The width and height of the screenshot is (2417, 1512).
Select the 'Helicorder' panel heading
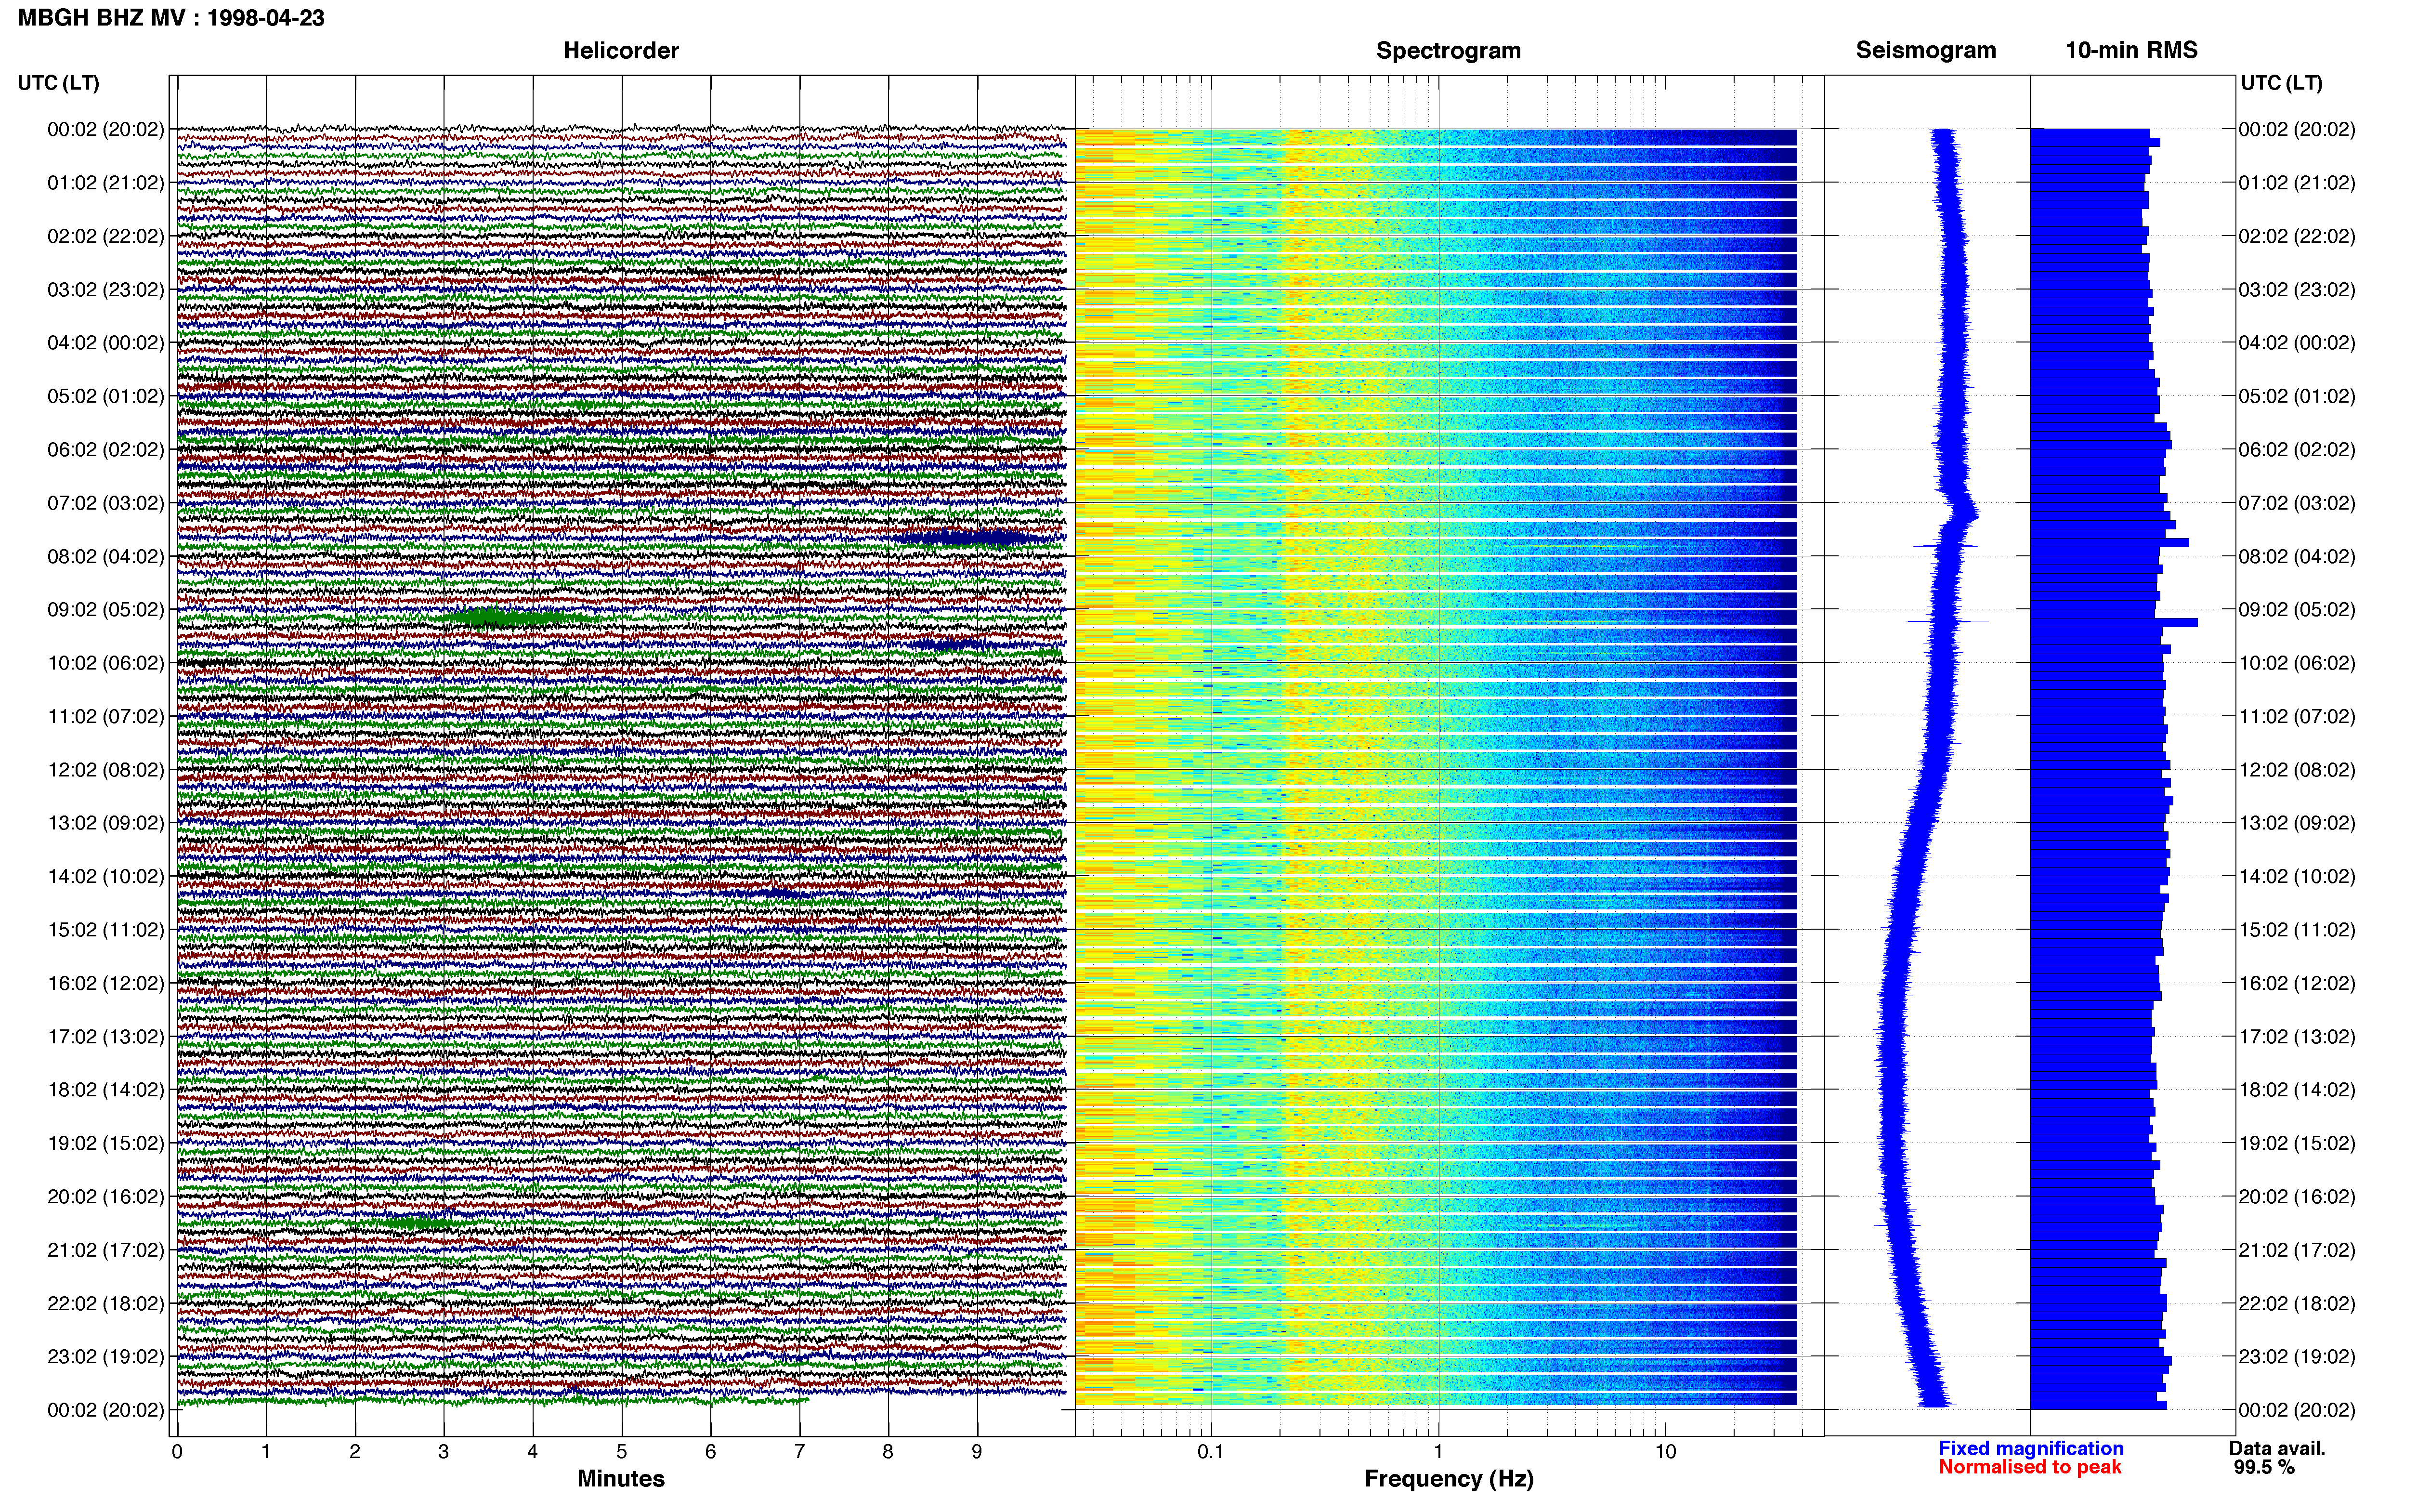pos(621,51)
